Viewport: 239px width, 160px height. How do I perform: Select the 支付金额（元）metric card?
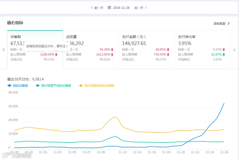[x=147, y=49]
